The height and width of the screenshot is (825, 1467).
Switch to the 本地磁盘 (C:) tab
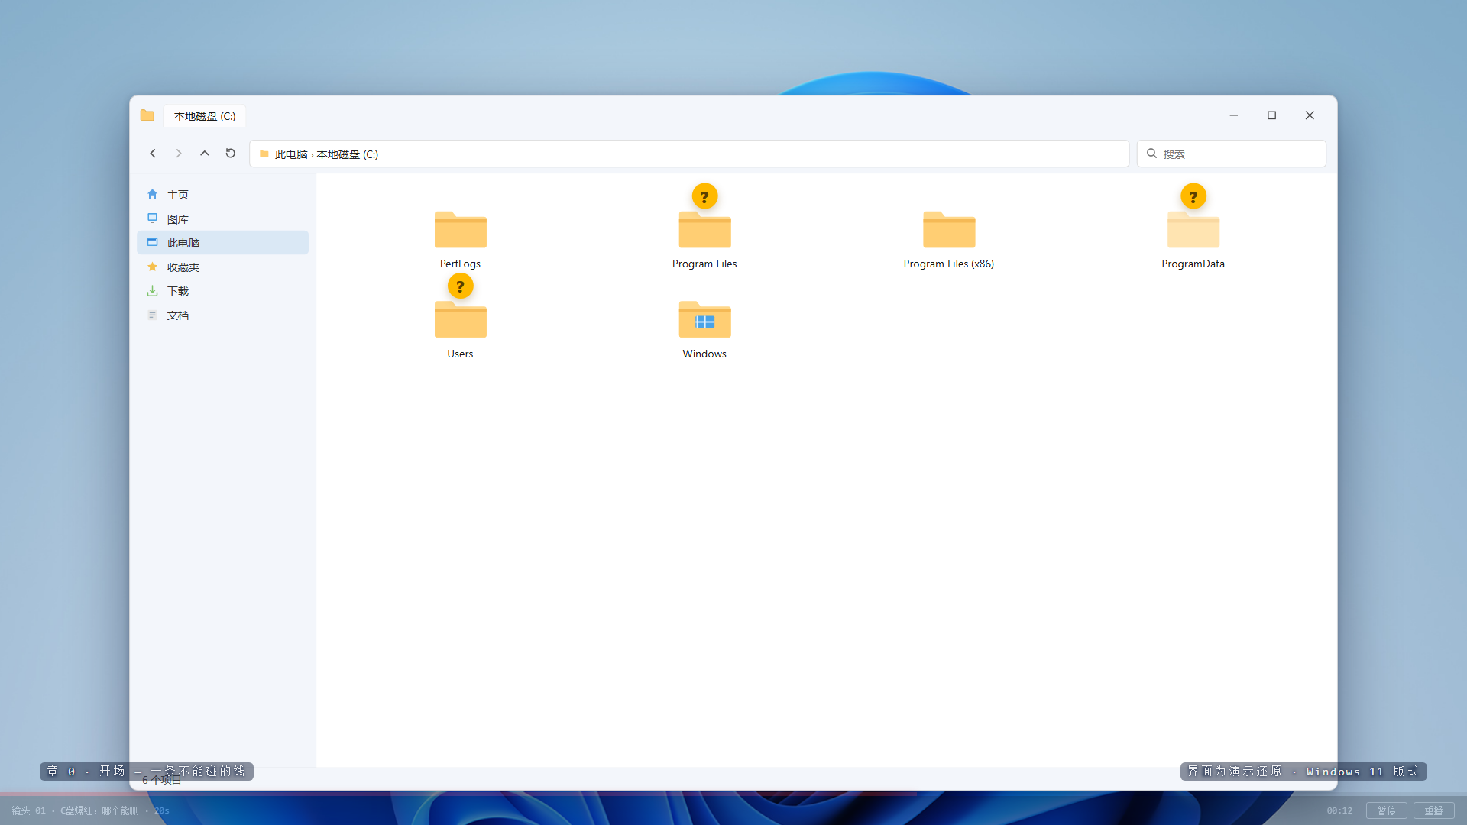(x=205, y=116)
